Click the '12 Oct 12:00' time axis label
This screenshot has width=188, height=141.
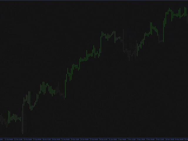[18, 140]
